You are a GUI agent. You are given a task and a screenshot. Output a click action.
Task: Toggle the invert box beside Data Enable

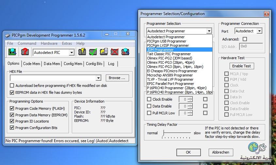(x=205, y=106)
